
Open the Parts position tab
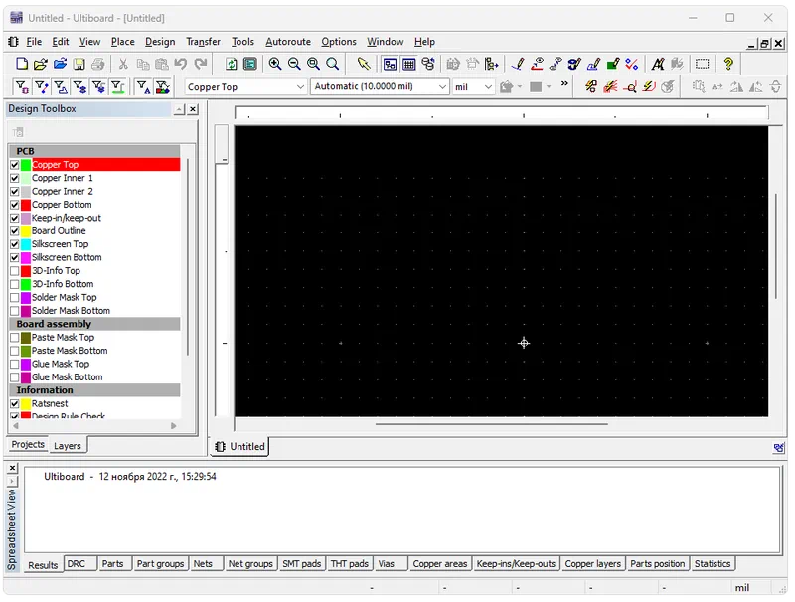(657, 564)
